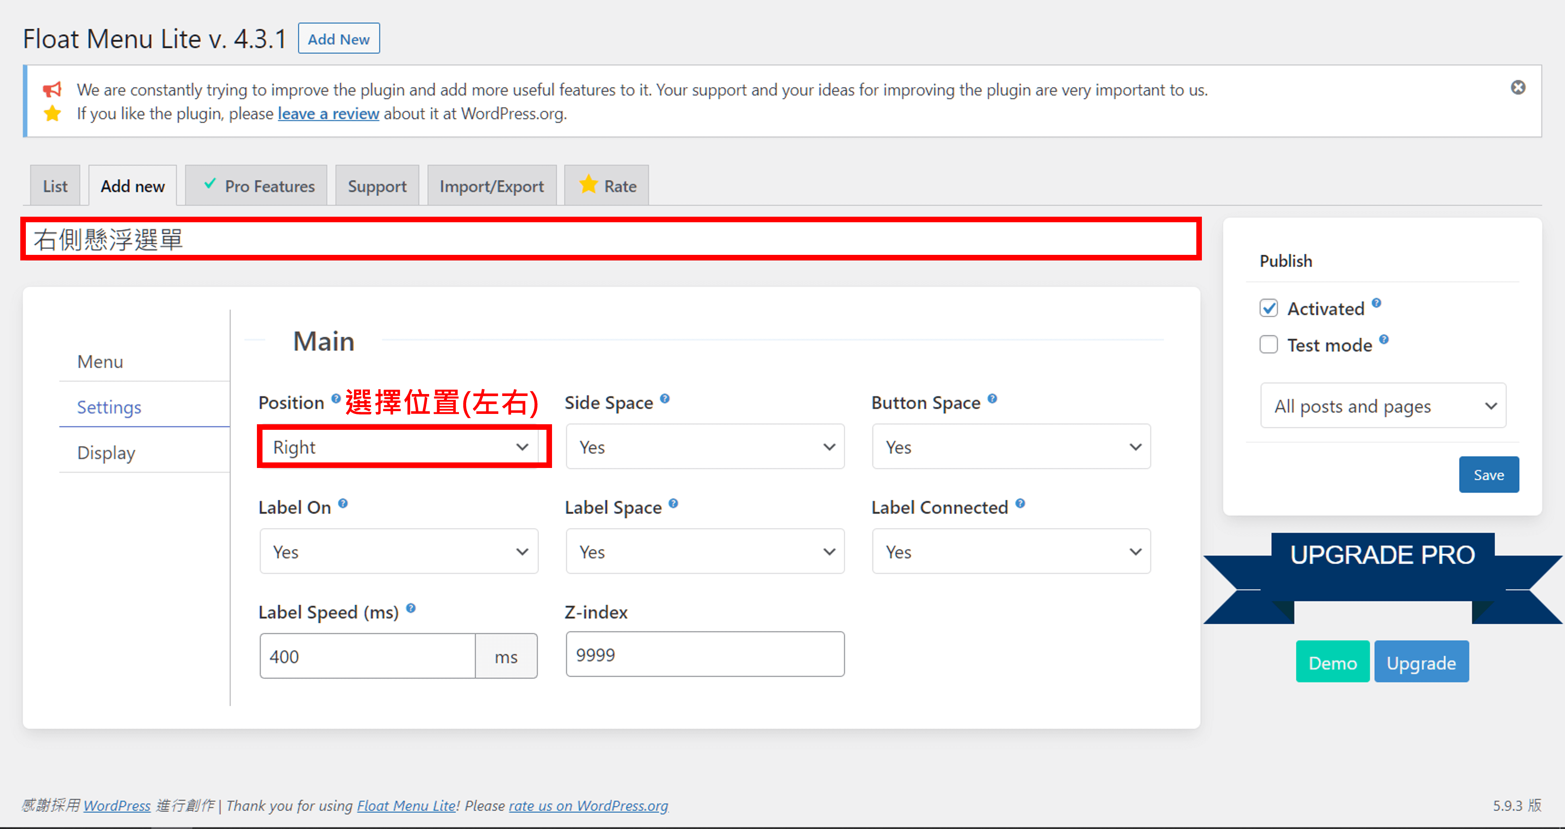
Task: Click into the Z-index input field
Action: pos(705,655)
